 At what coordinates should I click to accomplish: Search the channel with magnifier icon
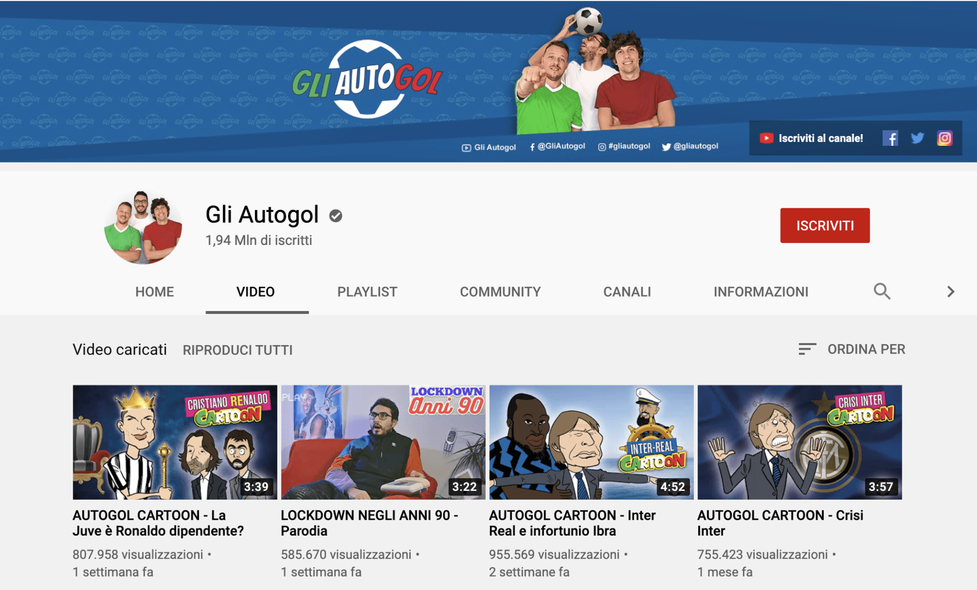point(882,291)
